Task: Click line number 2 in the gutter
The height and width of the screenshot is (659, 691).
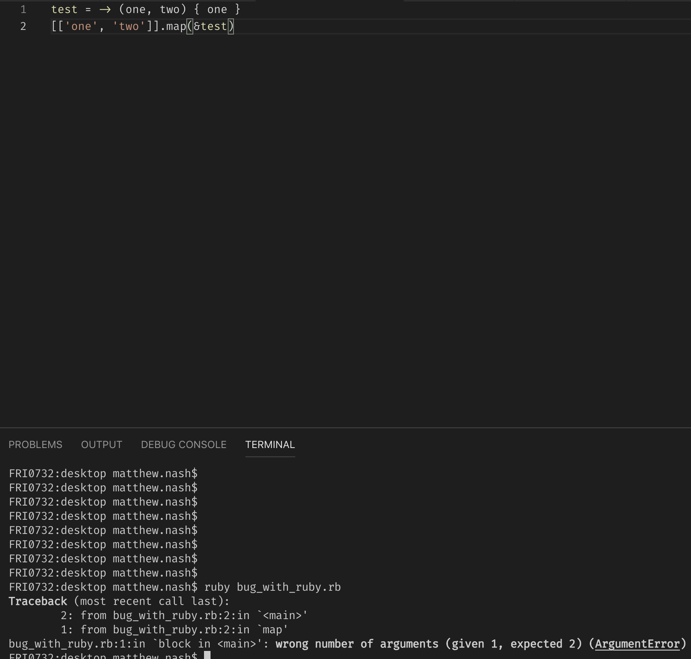Action: click(23, 26)
